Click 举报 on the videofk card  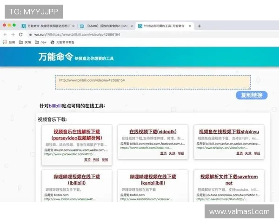181,153
